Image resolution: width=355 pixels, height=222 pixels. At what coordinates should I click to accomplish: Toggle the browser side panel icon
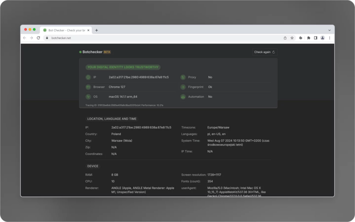pyautogui.click(x=316, y=38)
